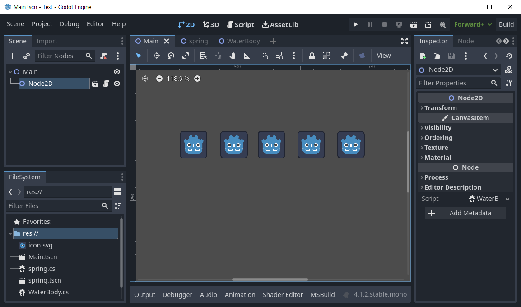Toggle FileSystem split view mode

(x=118, y=192)
